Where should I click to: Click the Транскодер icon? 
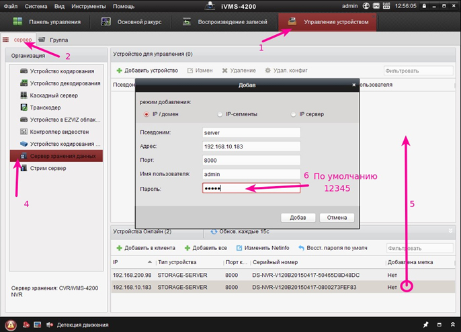point(24,108)
